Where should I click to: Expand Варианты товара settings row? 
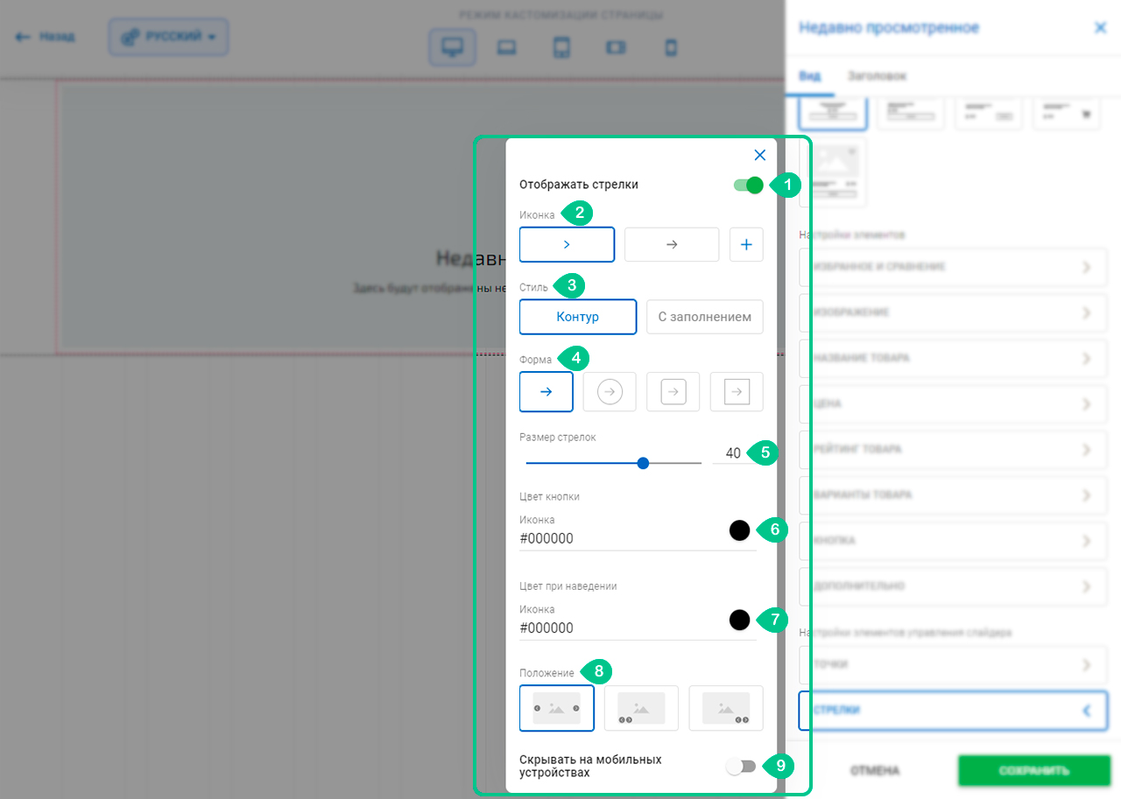pyautogui.click(x=953, y=494)
